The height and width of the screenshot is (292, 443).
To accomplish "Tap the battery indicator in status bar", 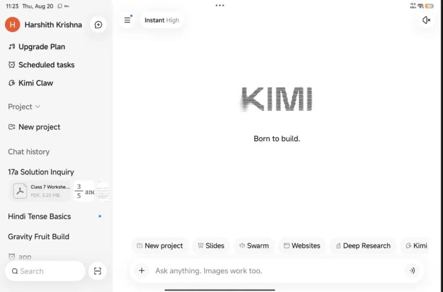I will click(x=429, y=6).
